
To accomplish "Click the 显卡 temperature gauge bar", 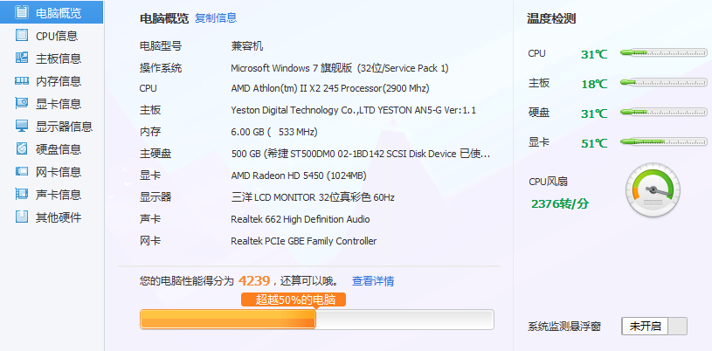I will point(663,142).
